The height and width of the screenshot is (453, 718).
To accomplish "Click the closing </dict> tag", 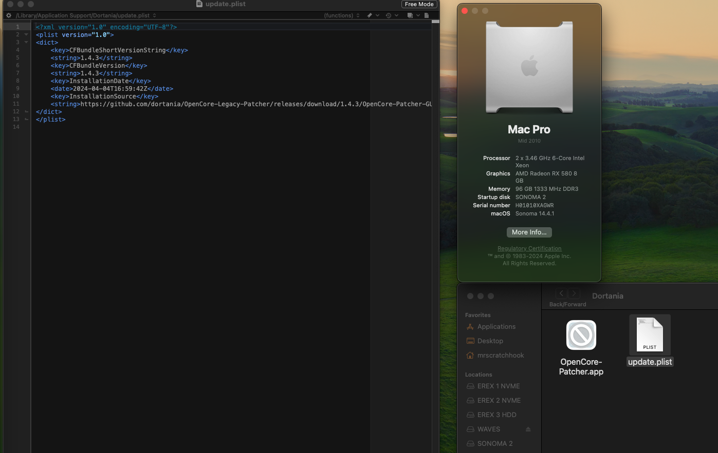I will pyautogui.click(x=49, y=112).
